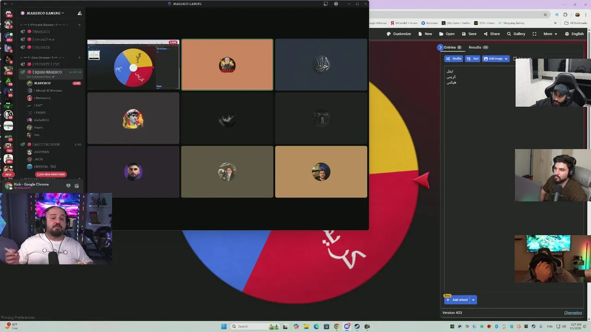Open Discord direct messages home icon
This screenshot has height=332, width=591.
(8, 14)
